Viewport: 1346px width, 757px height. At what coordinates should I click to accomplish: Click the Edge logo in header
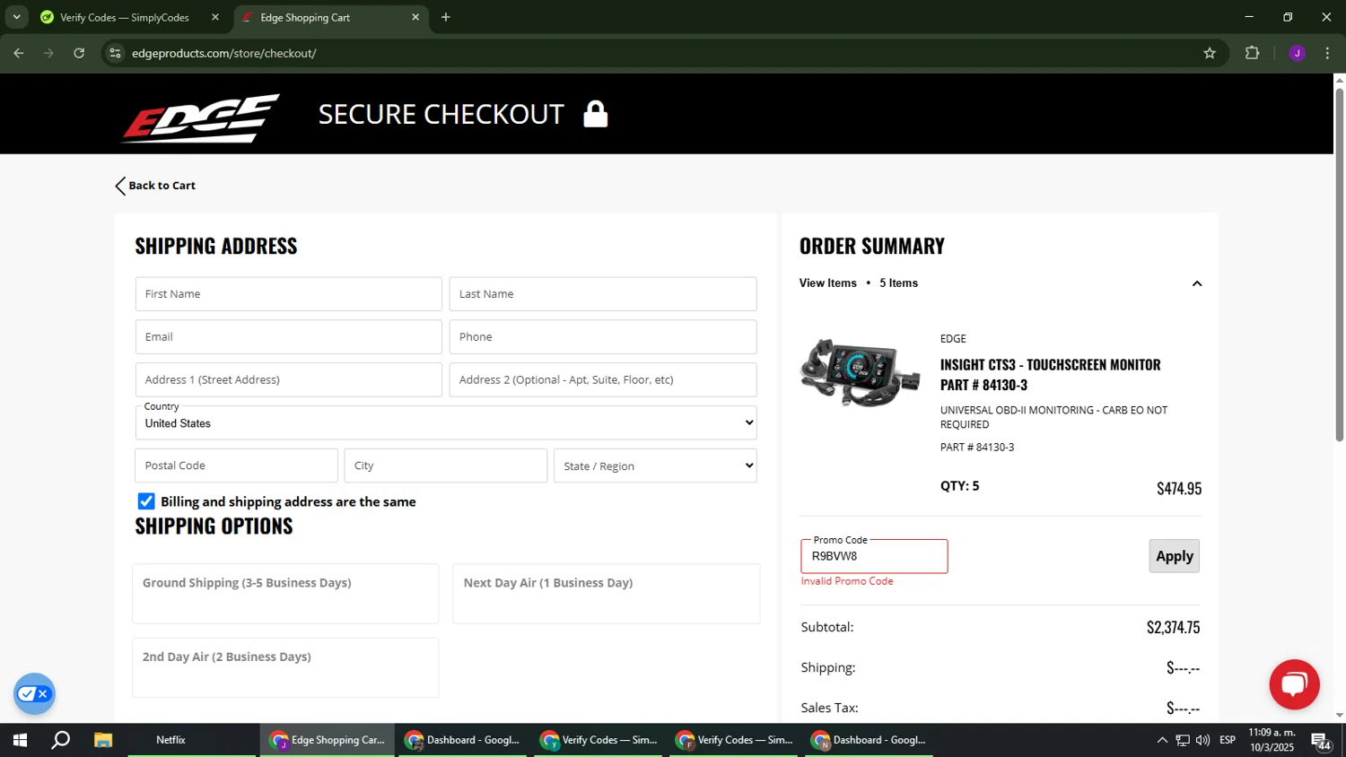(201, 117)
